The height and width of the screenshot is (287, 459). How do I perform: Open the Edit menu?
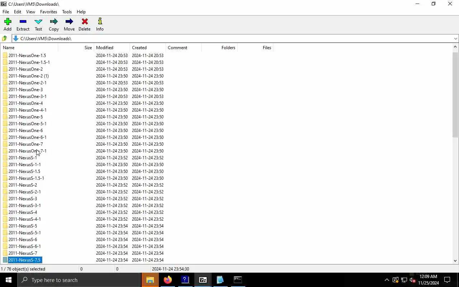pos(18,12)
